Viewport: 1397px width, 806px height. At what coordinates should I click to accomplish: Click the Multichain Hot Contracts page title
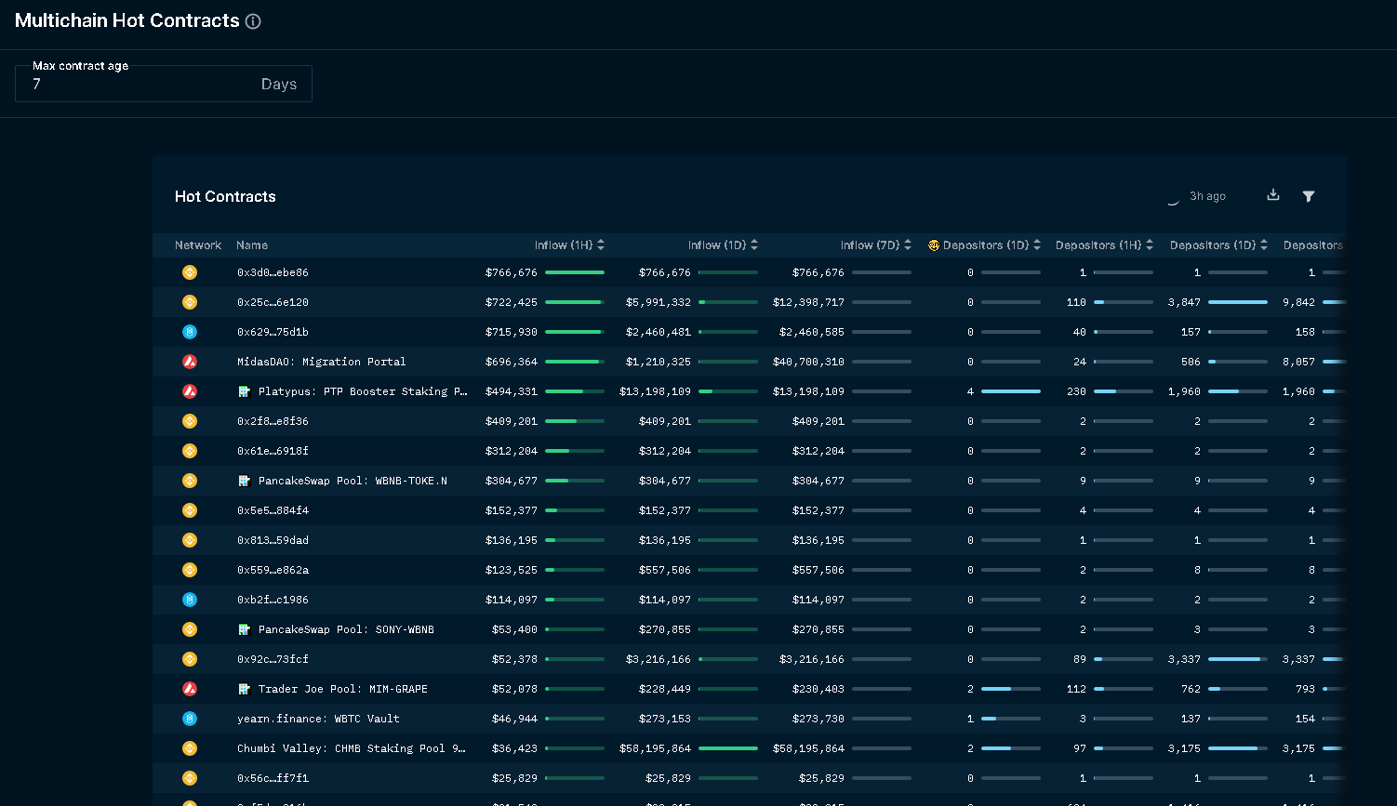(127, 20)
